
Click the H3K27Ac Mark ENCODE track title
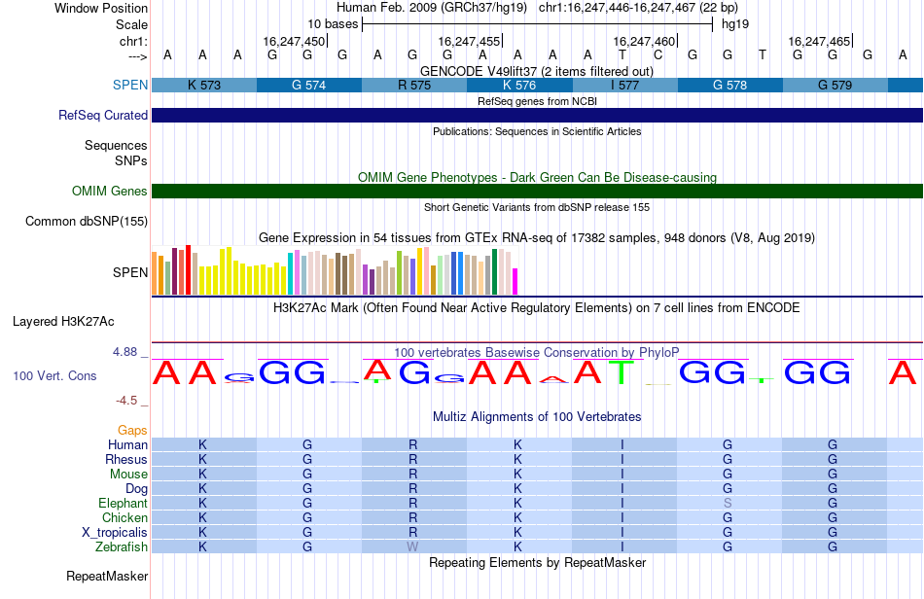click(537, 307)
